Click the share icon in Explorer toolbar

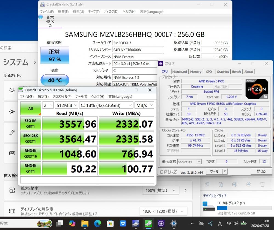click(249, 184)
